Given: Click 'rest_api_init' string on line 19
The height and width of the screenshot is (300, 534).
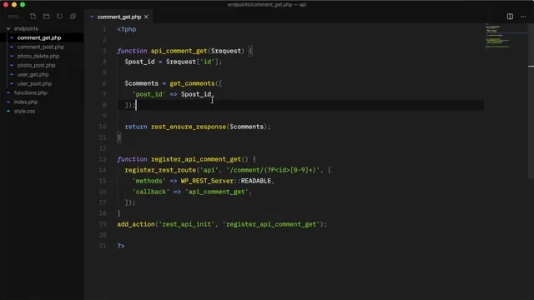Looking at the screenshot, I should (x=187, y=224).
